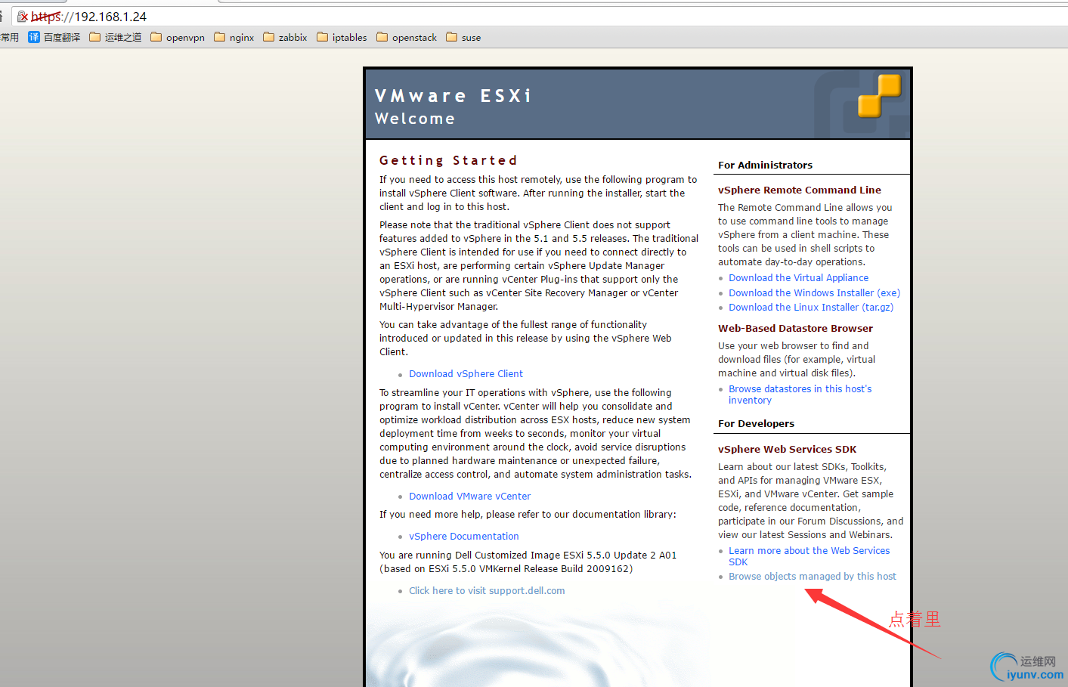Browse datastores in this host's inventory
This screenshot has width=1068, height=687.
pyautogui.click(x=800, y=395)
